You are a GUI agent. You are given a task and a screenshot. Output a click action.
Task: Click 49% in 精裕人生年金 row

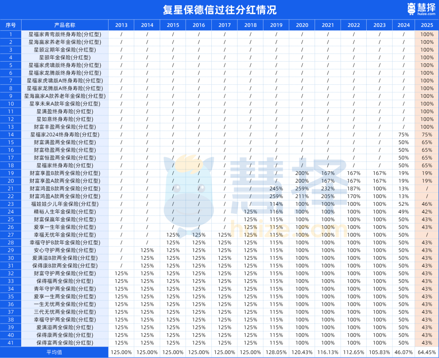[404, 212]
